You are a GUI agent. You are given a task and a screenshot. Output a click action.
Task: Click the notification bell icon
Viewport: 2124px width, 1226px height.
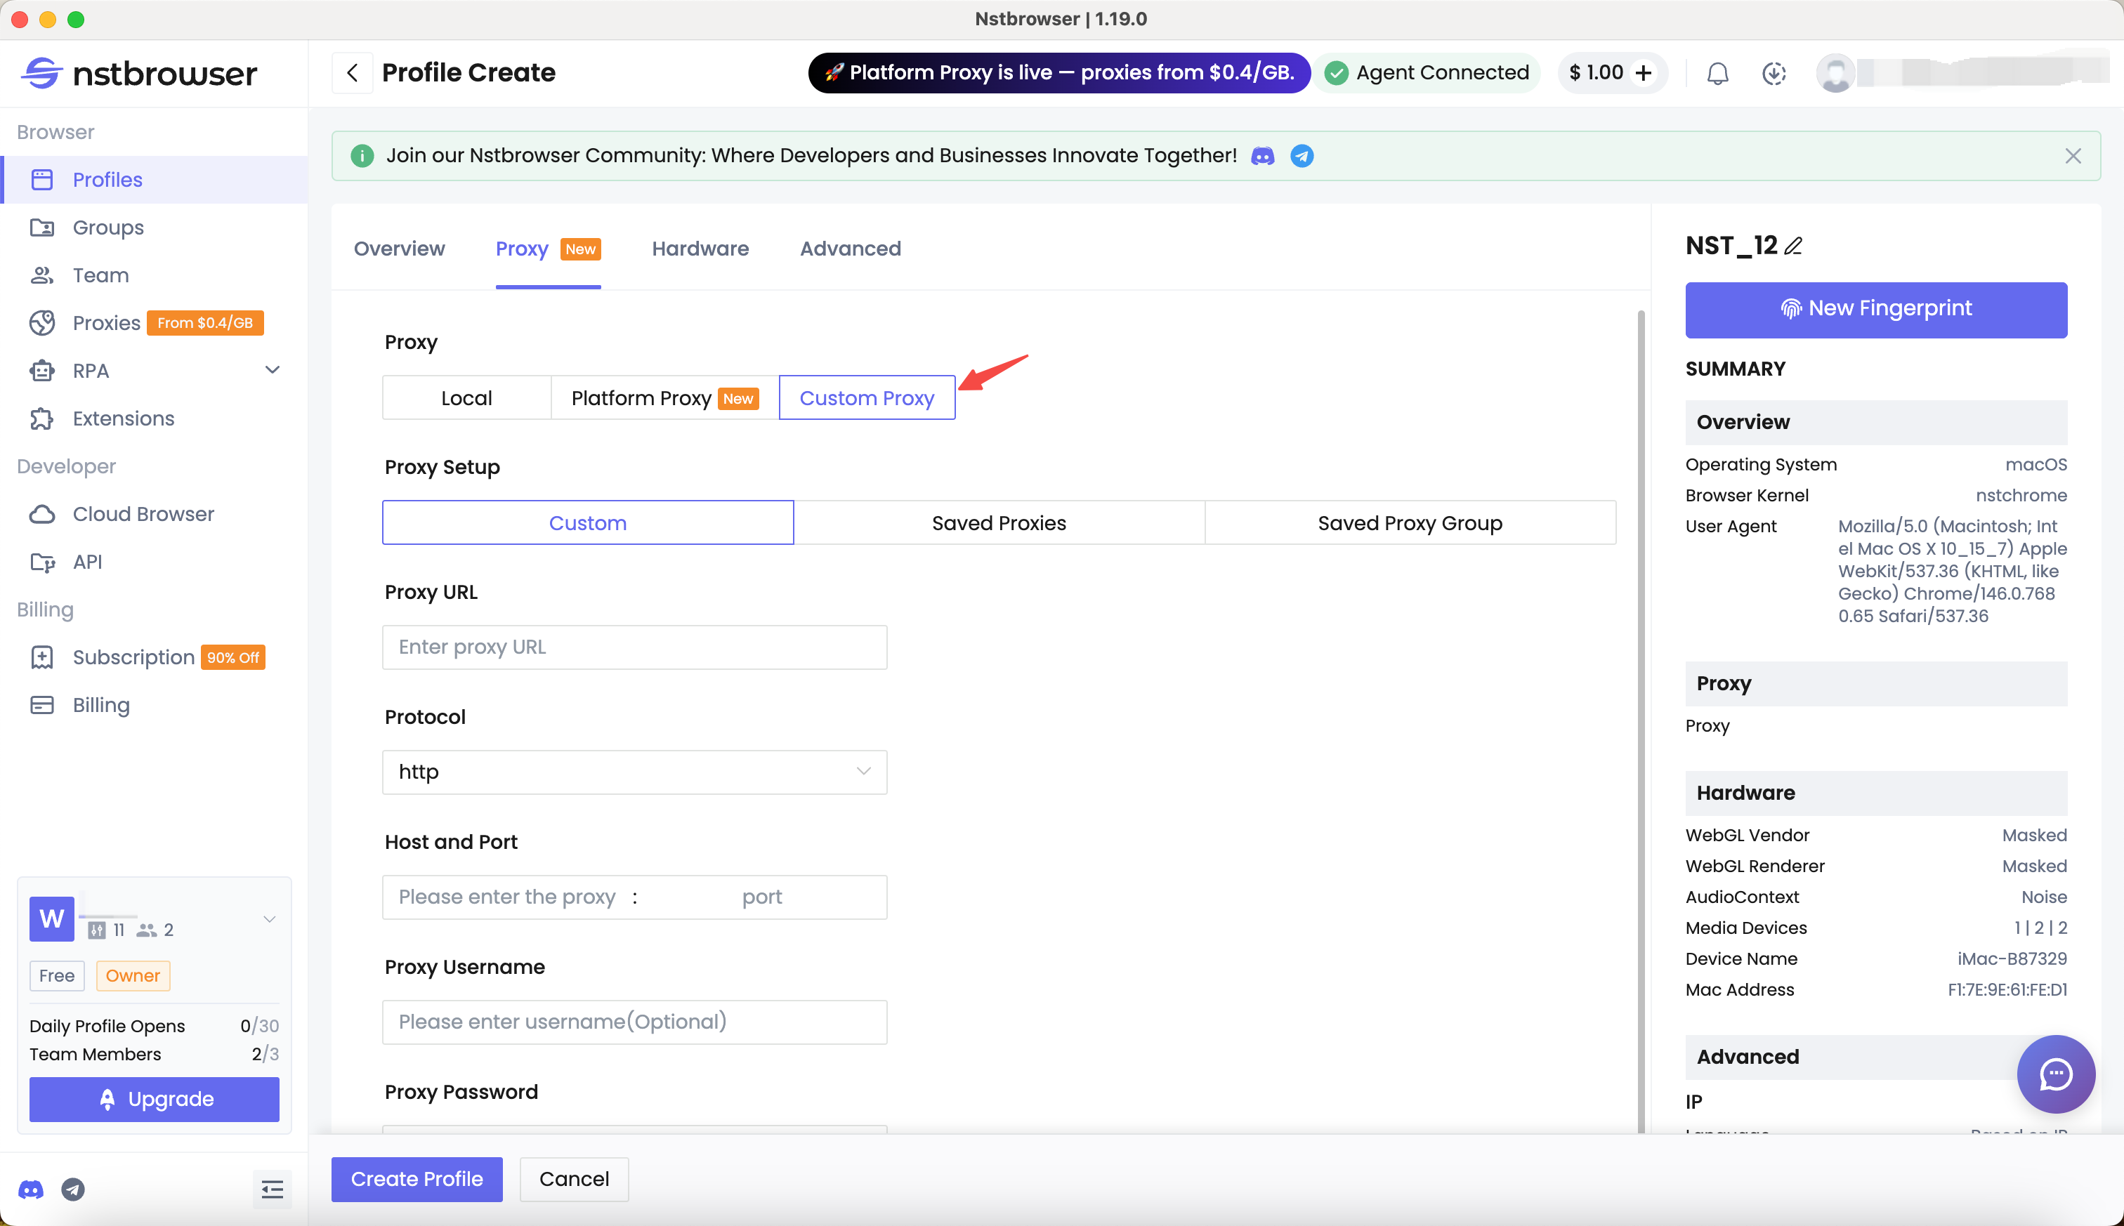click(x=1717, y=73)
